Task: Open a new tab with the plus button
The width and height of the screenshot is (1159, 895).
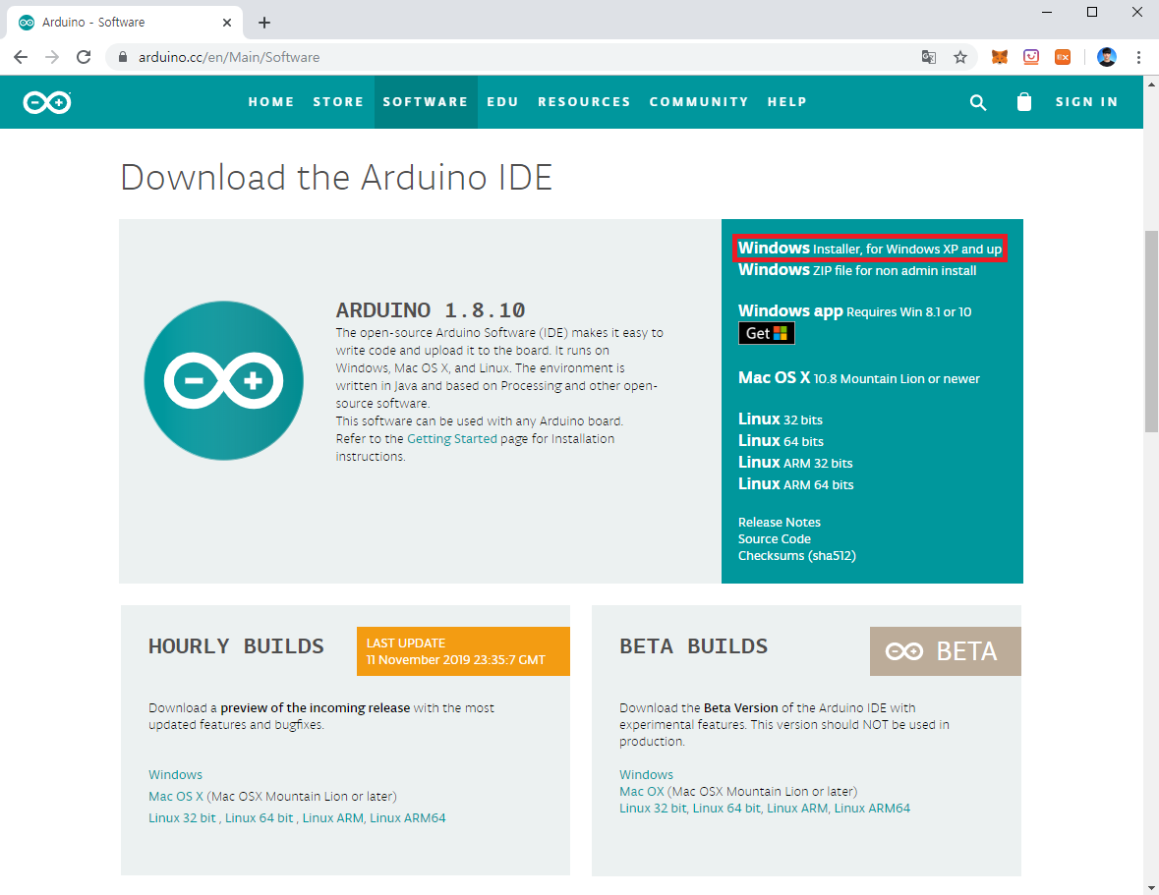Action: [263, 23]
